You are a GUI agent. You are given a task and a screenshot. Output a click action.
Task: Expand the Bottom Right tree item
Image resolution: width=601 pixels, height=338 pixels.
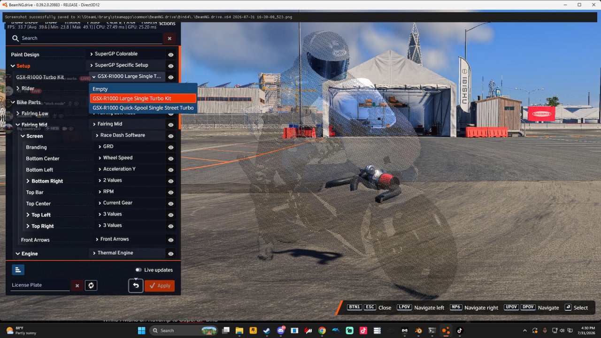point(28,181)
